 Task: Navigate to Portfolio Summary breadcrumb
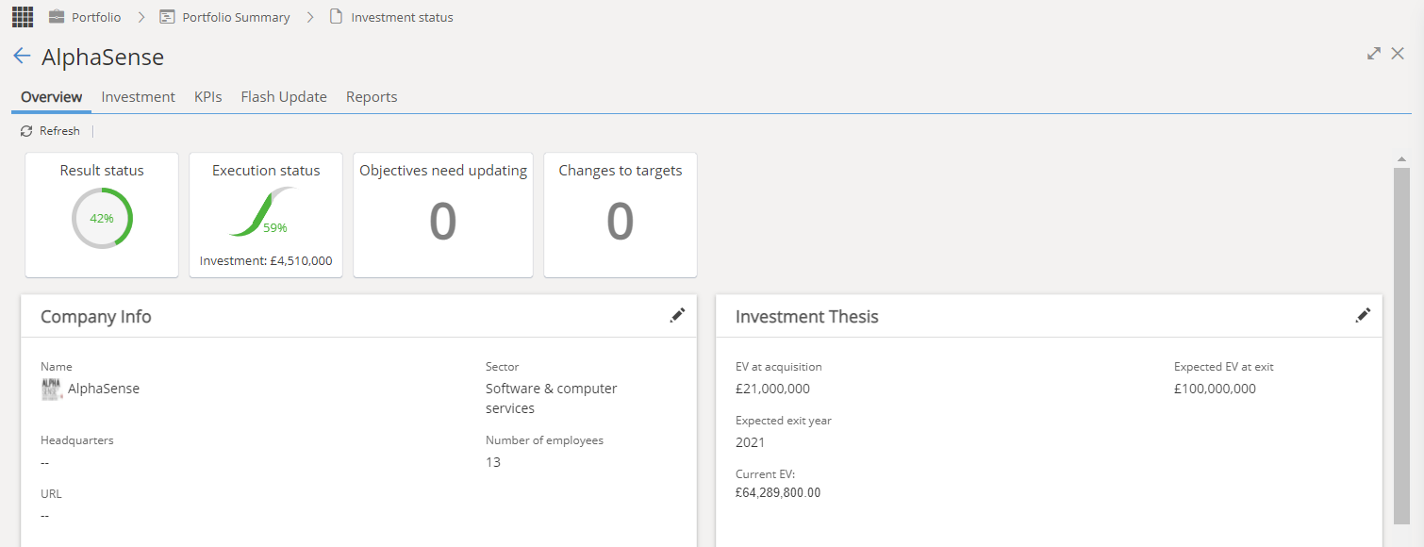(236, 17)
